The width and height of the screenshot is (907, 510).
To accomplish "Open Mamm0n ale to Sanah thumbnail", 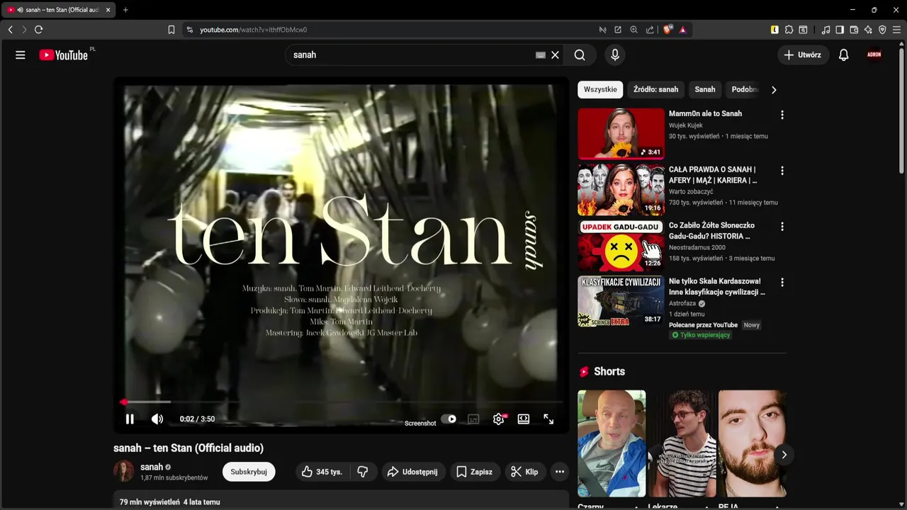I will (x=621, y=134).
